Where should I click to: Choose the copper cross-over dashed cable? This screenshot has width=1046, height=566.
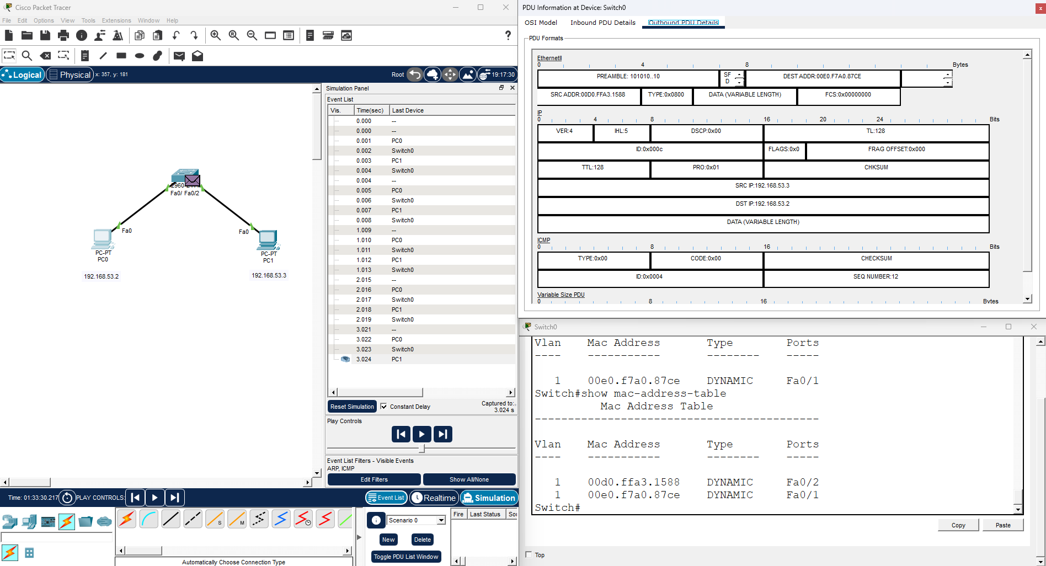(x=193, y=519)
